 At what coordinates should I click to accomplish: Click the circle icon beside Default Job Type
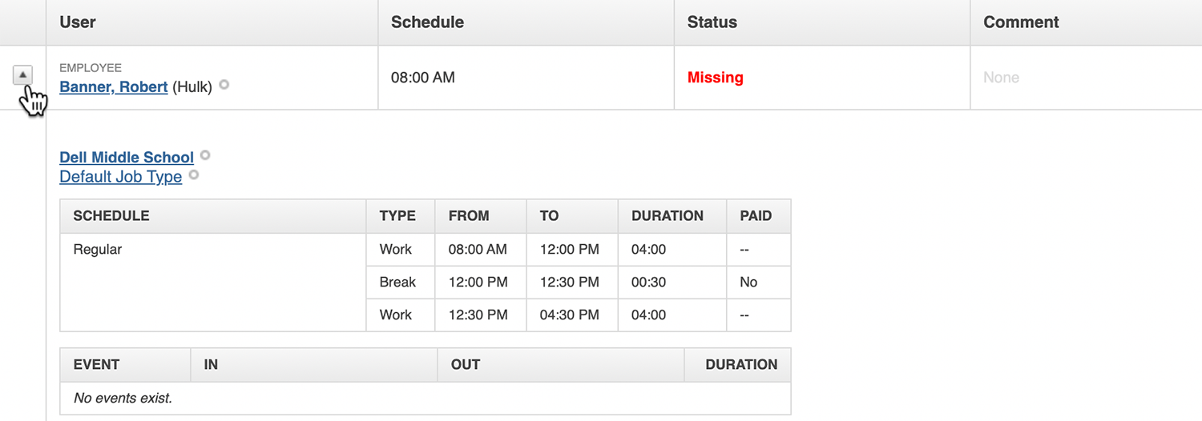tap(193, 174)
